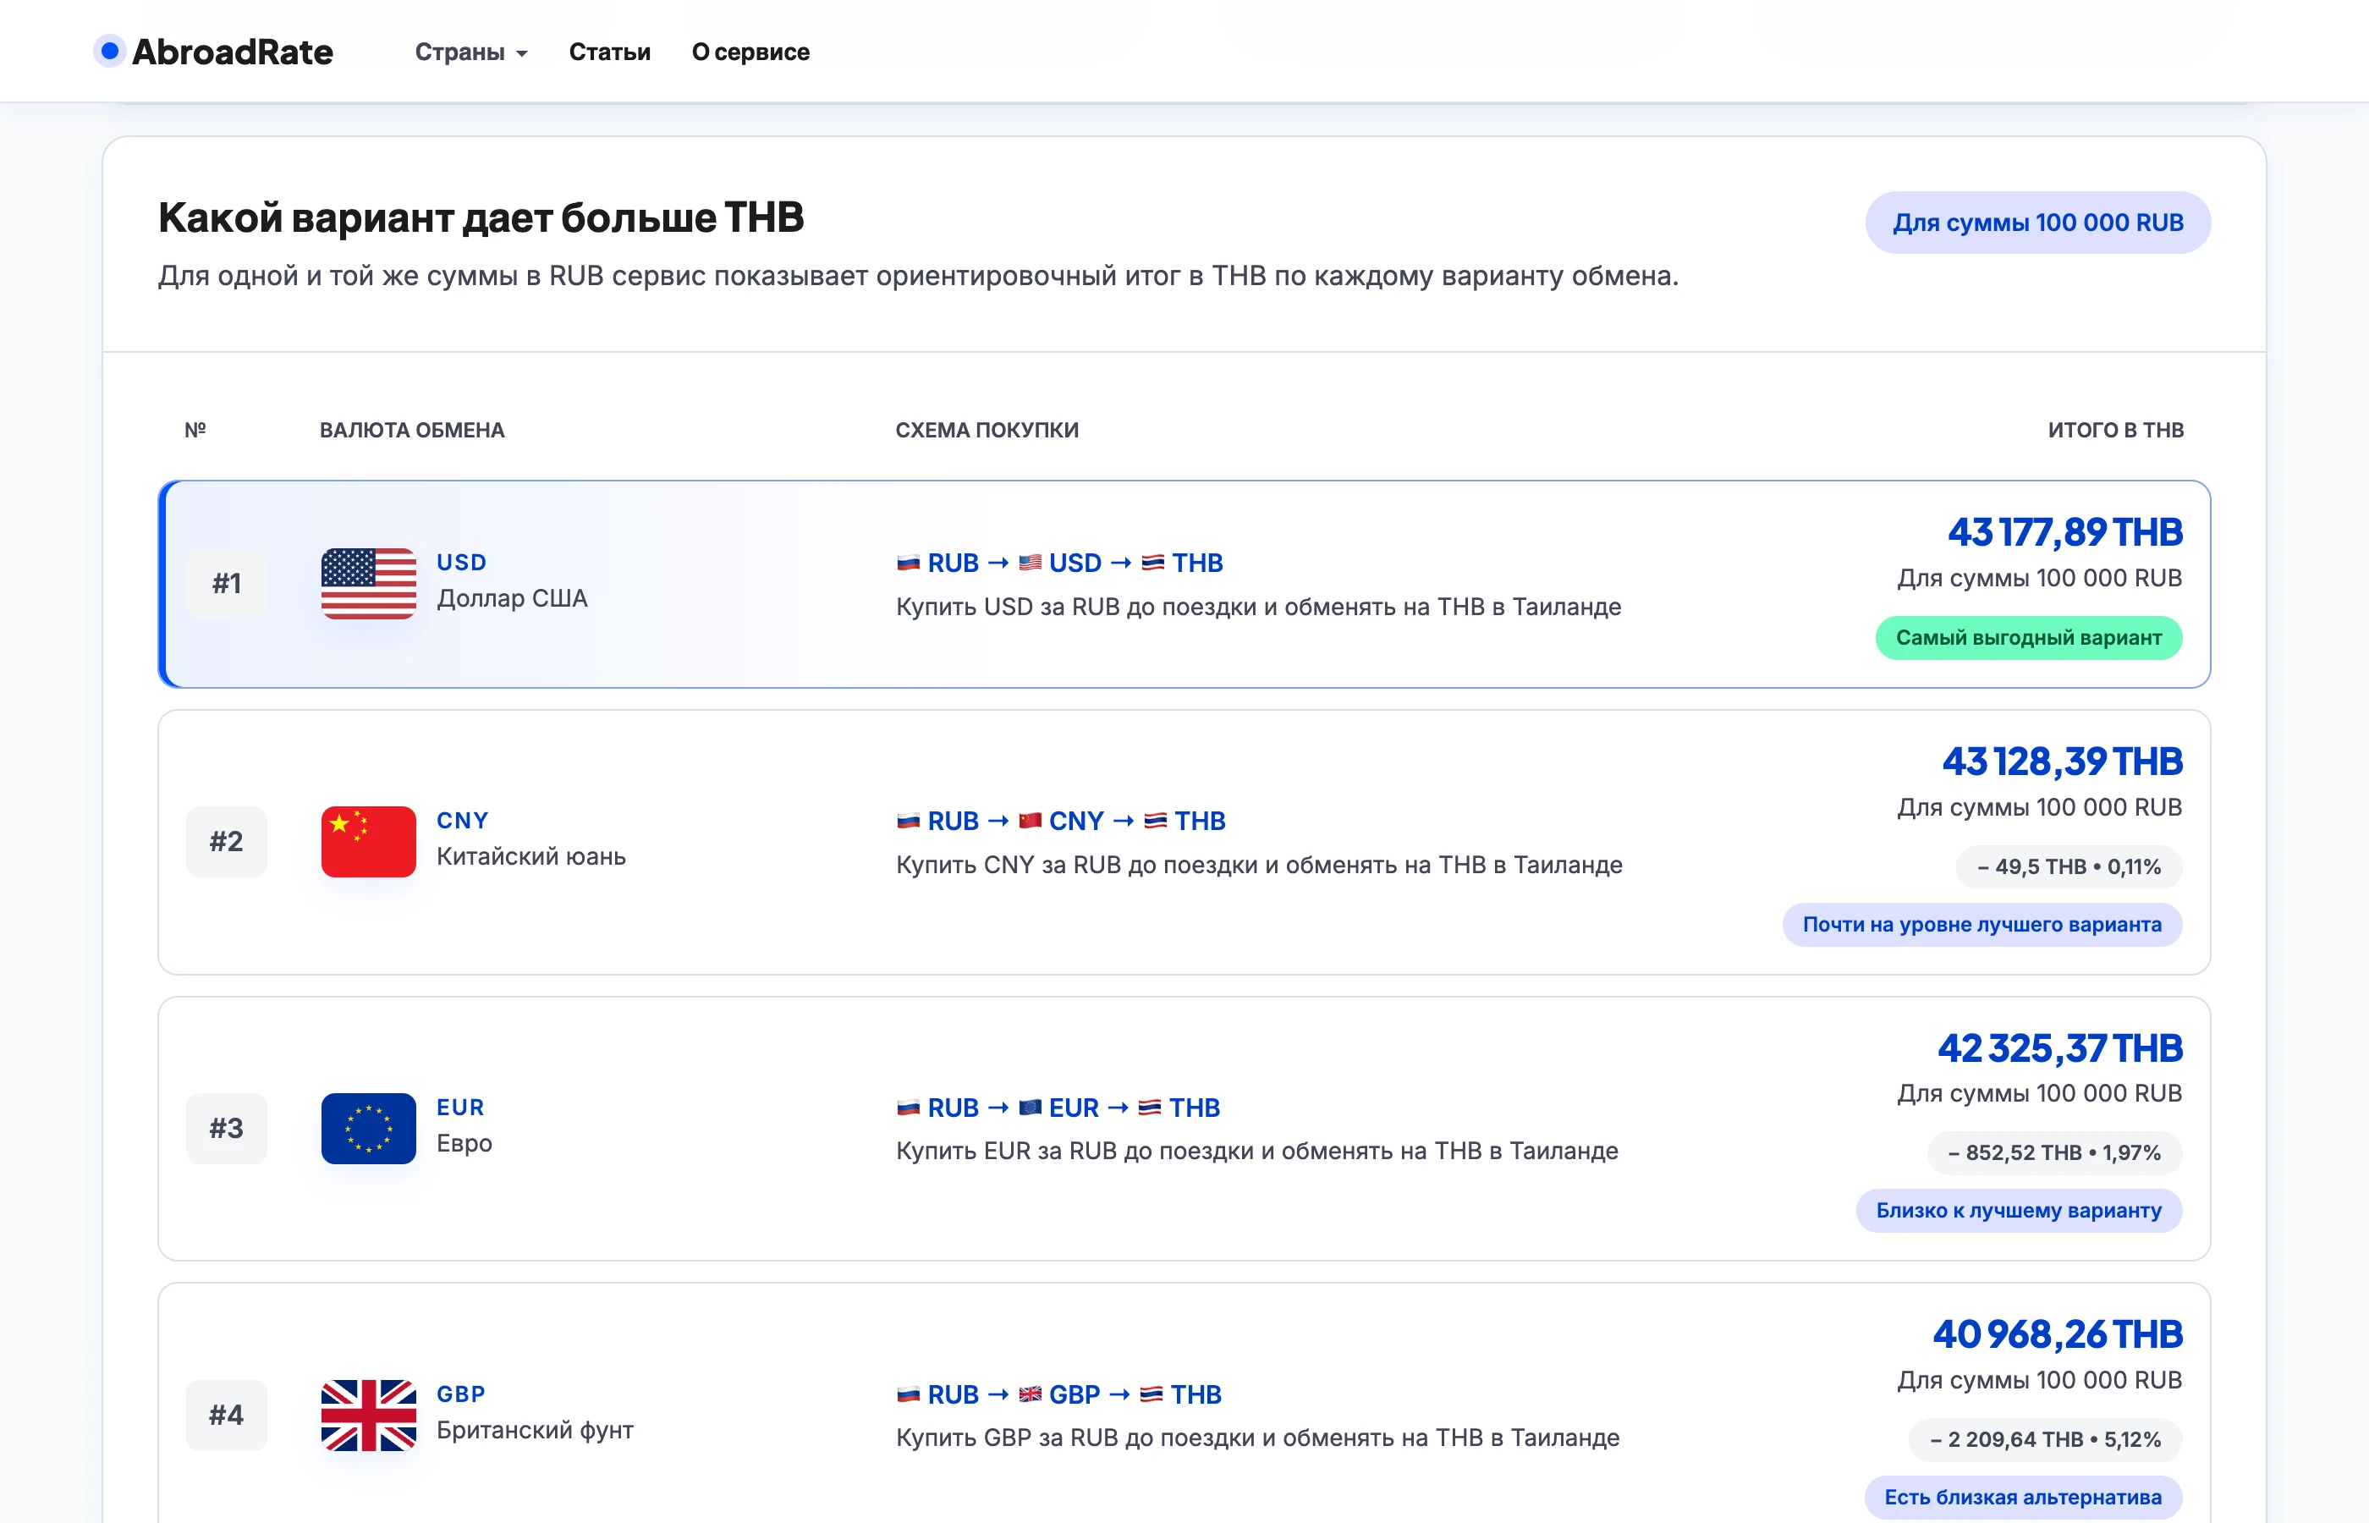Open the Статьи menu item
Image resolution: width=2369 pixels, height=1523 pixels.
coord(609,52)
